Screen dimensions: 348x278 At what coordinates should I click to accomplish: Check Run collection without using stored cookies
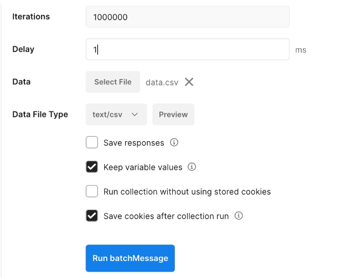click(x=92, y=191)
